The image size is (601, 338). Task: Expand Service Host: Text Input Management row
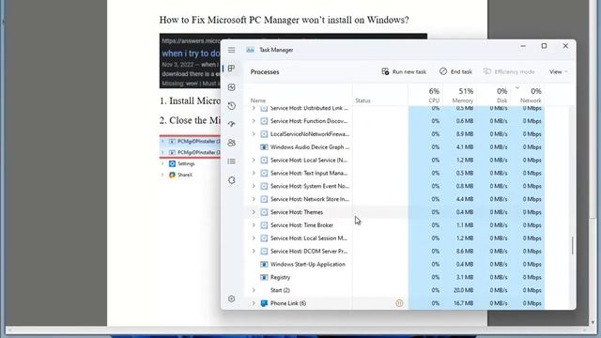[254, 173]
